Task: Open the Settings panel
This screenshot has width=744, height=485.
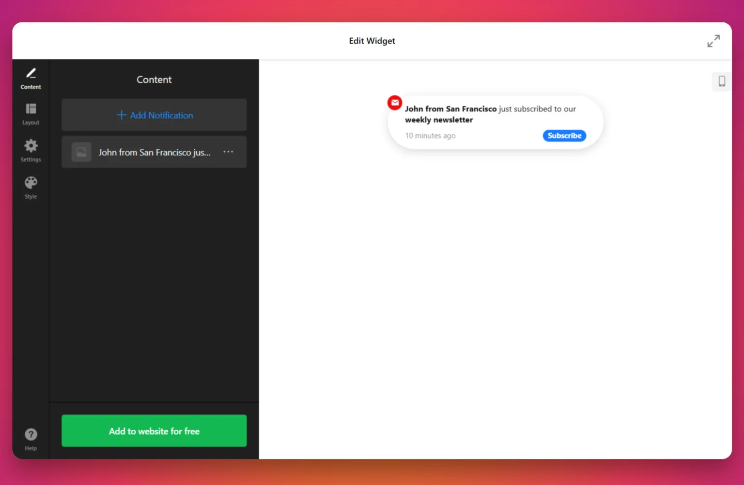Action: point(31,150)
